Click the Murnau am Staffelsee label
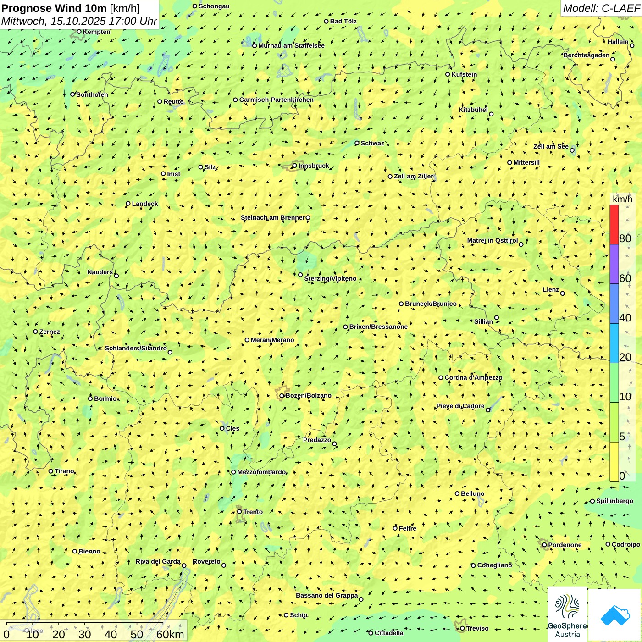 point(292,45)
